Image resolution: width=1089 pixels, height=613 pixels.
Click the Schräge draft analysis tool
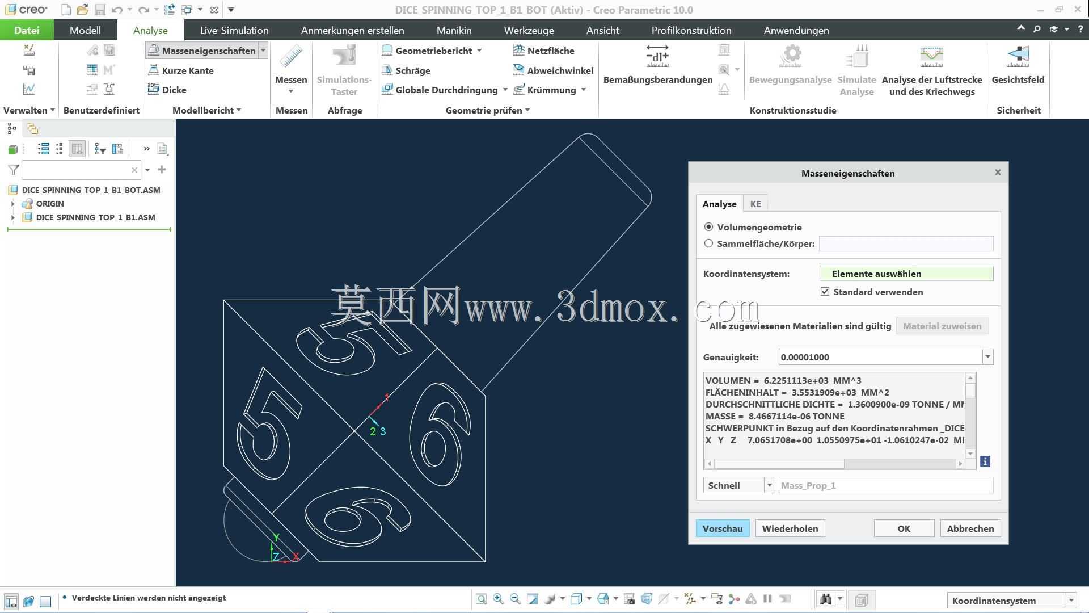point(406,70)
